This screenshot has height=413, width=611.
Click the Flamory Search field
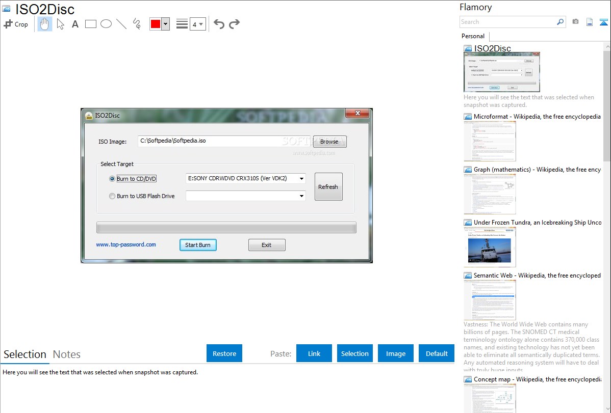pyautogui.click(x=507, y=22)
